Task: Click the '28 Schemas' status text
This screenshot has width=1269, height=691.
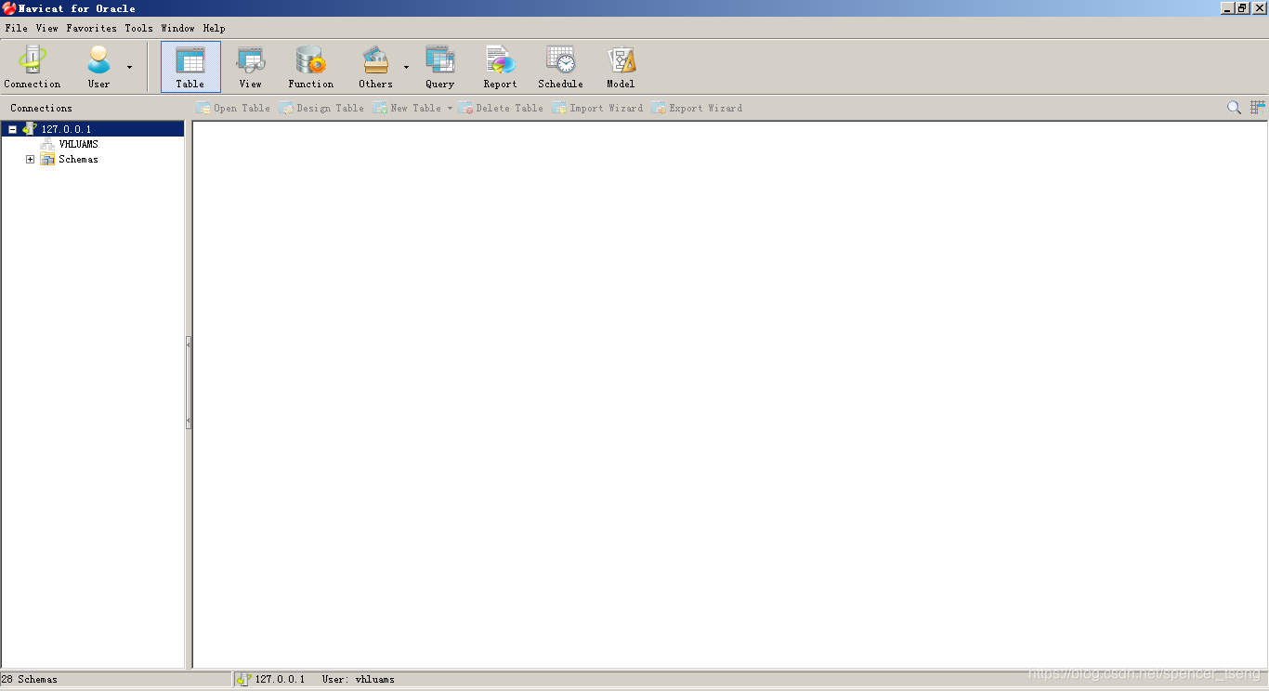Action: pos(30,679)
